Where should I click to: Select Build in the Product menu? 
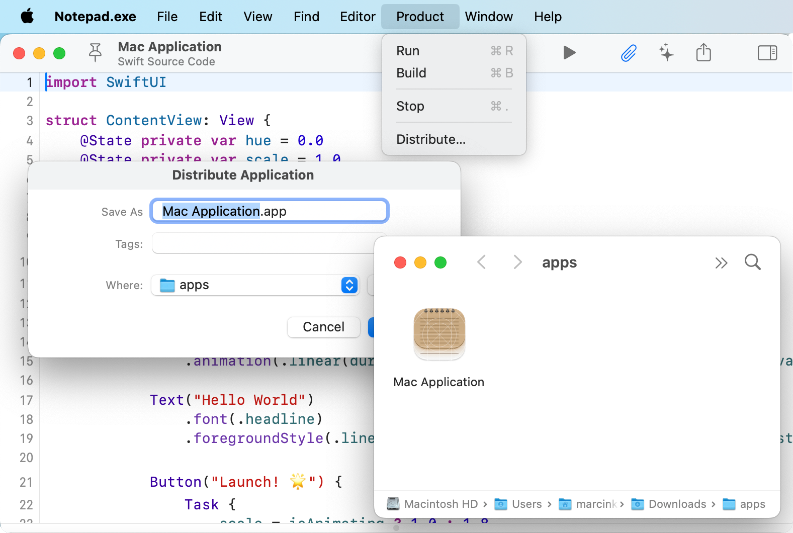pos(411,73)
